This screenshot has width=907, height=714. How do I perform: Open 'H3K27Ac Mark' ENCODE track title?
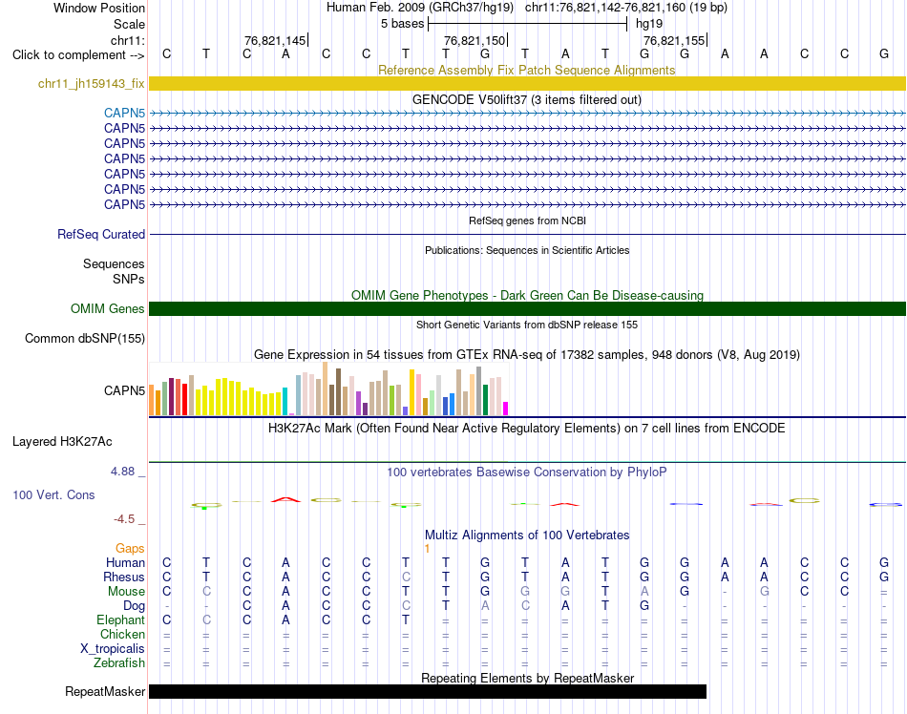click(x=527, y=429)
